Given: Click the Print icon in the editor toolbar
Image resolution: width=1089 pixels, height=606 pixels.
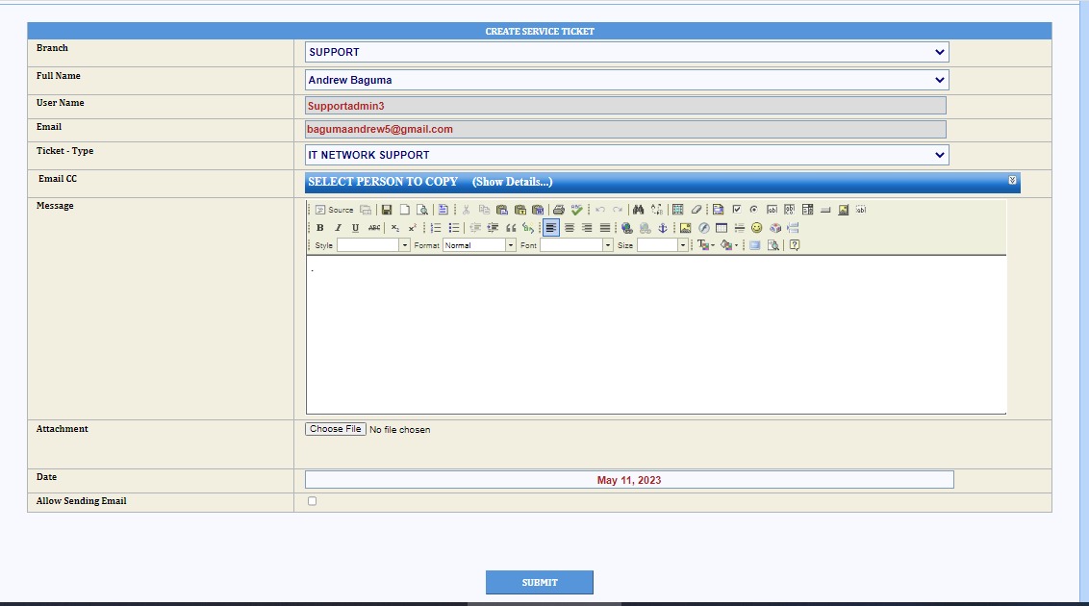Looking at the screenshot, I should (x=558, y=210).
